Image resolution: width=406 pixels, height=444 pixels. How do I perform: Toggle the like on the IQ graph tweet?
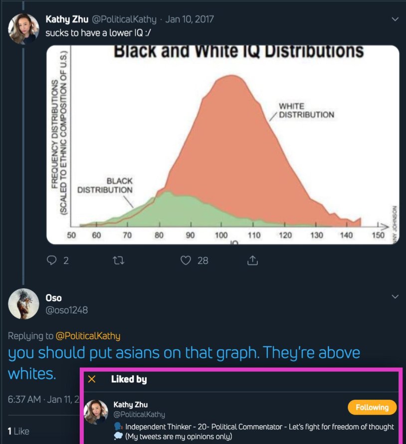tap(185, 260)
